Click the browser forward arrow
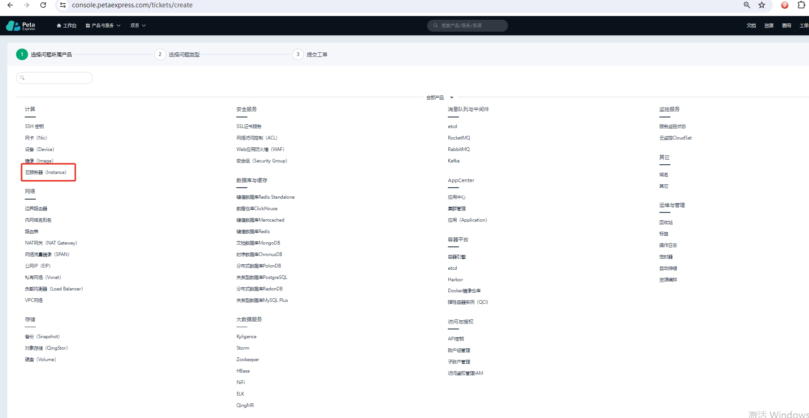This screenshot has height=418, width=809. point(27,5)
